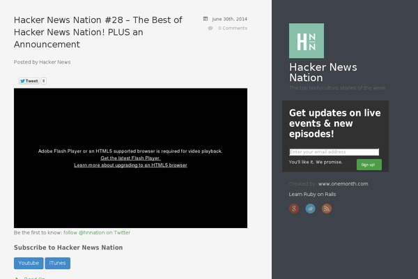This screenshot has width=418, height=279.
Task: Click the Get updates on live events heading
Action: (335, 123)
